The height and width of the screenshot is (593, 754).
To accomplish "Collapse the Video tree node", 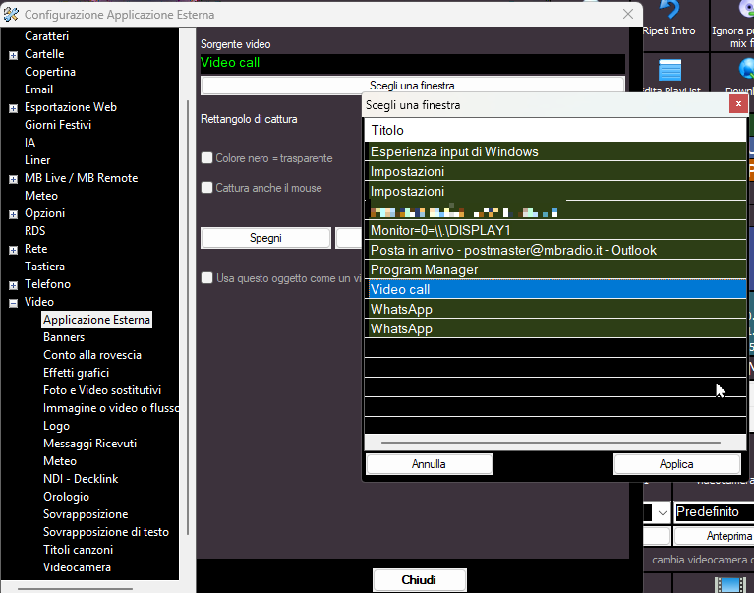I will (x=13, y=303).
